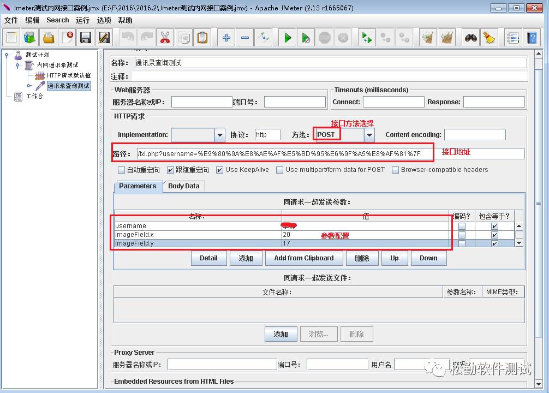Open the 方法 POST method dropdown

(x=369, y=135)
